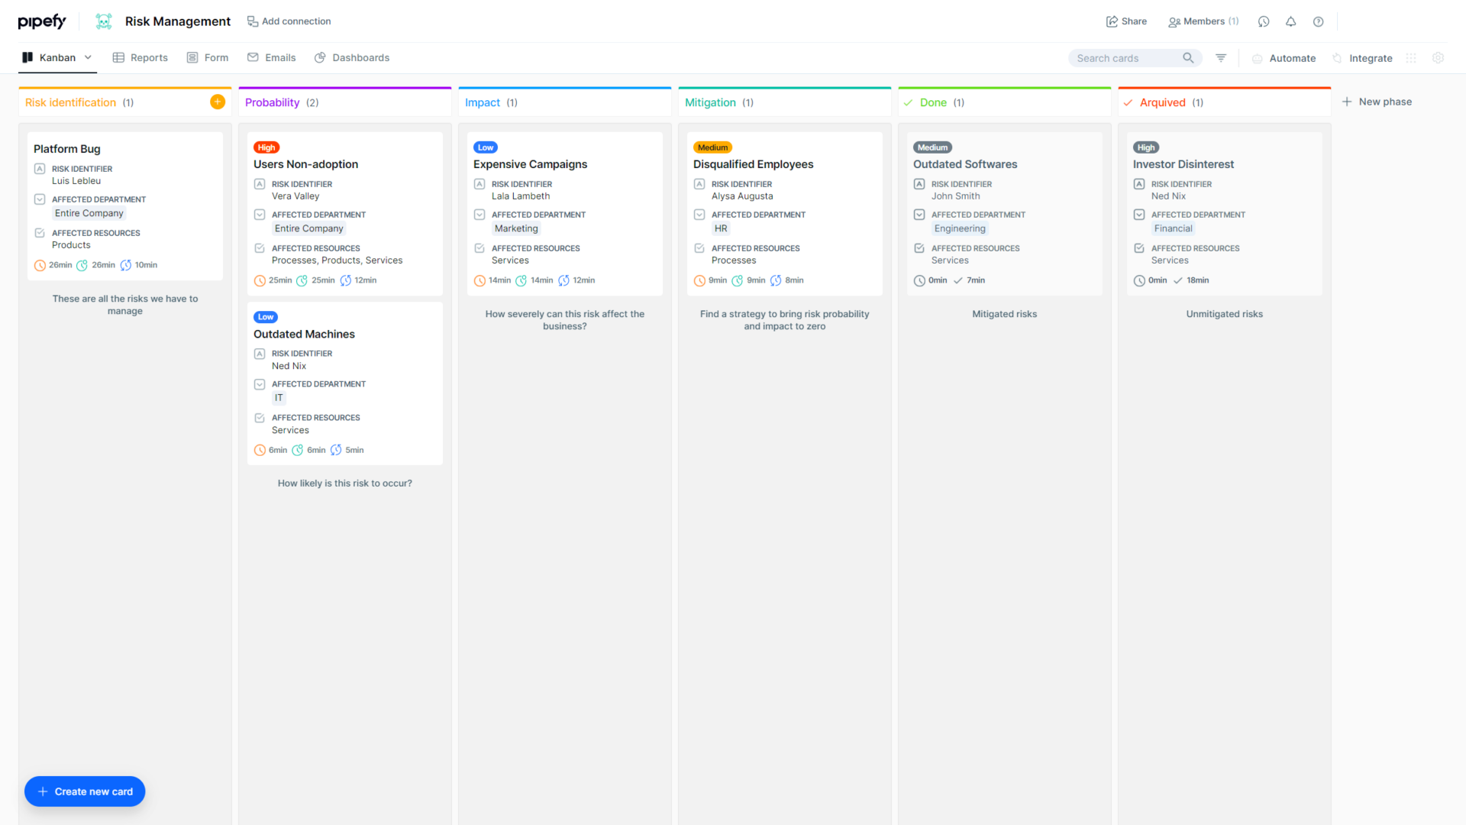
Task: Check Affected Department on the Platform Bug card
Action: click(x=40, y=199)
